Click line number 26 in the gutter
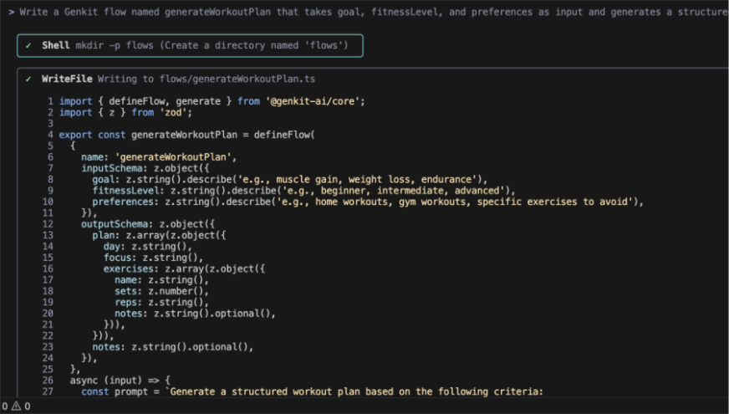729x414 pixels. tap(48, 380)
